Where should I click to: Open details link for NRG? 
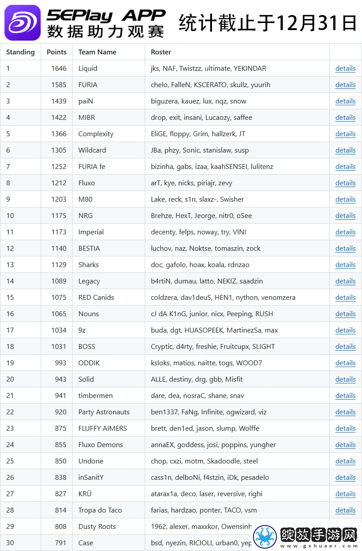[x=345, y=216]
